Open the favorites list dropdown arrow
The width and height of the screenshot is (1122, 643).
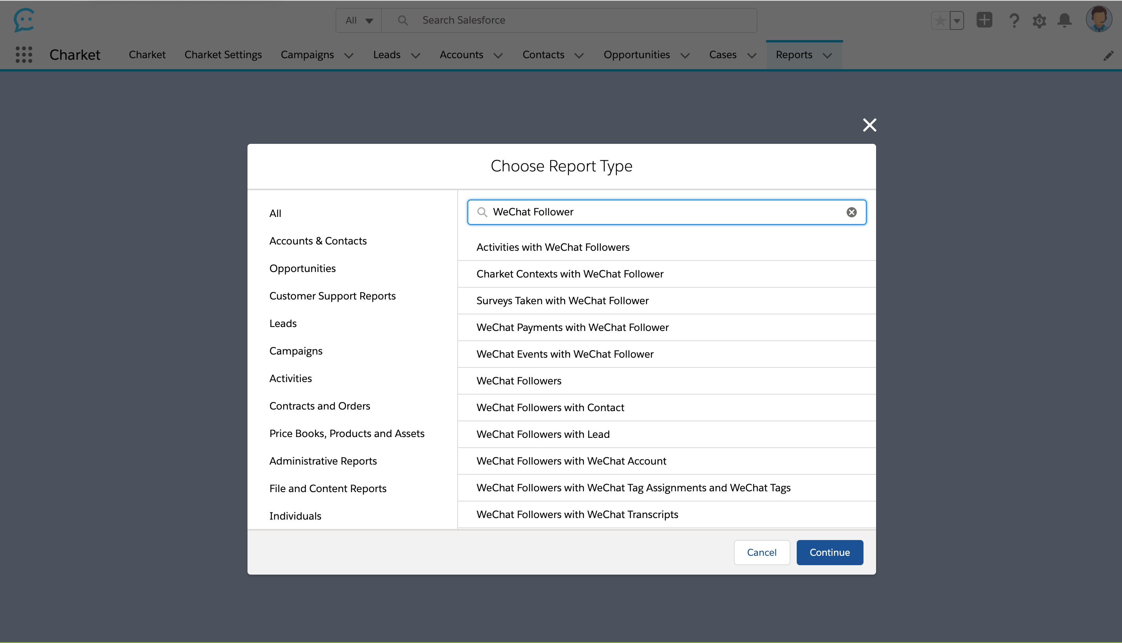957,20
